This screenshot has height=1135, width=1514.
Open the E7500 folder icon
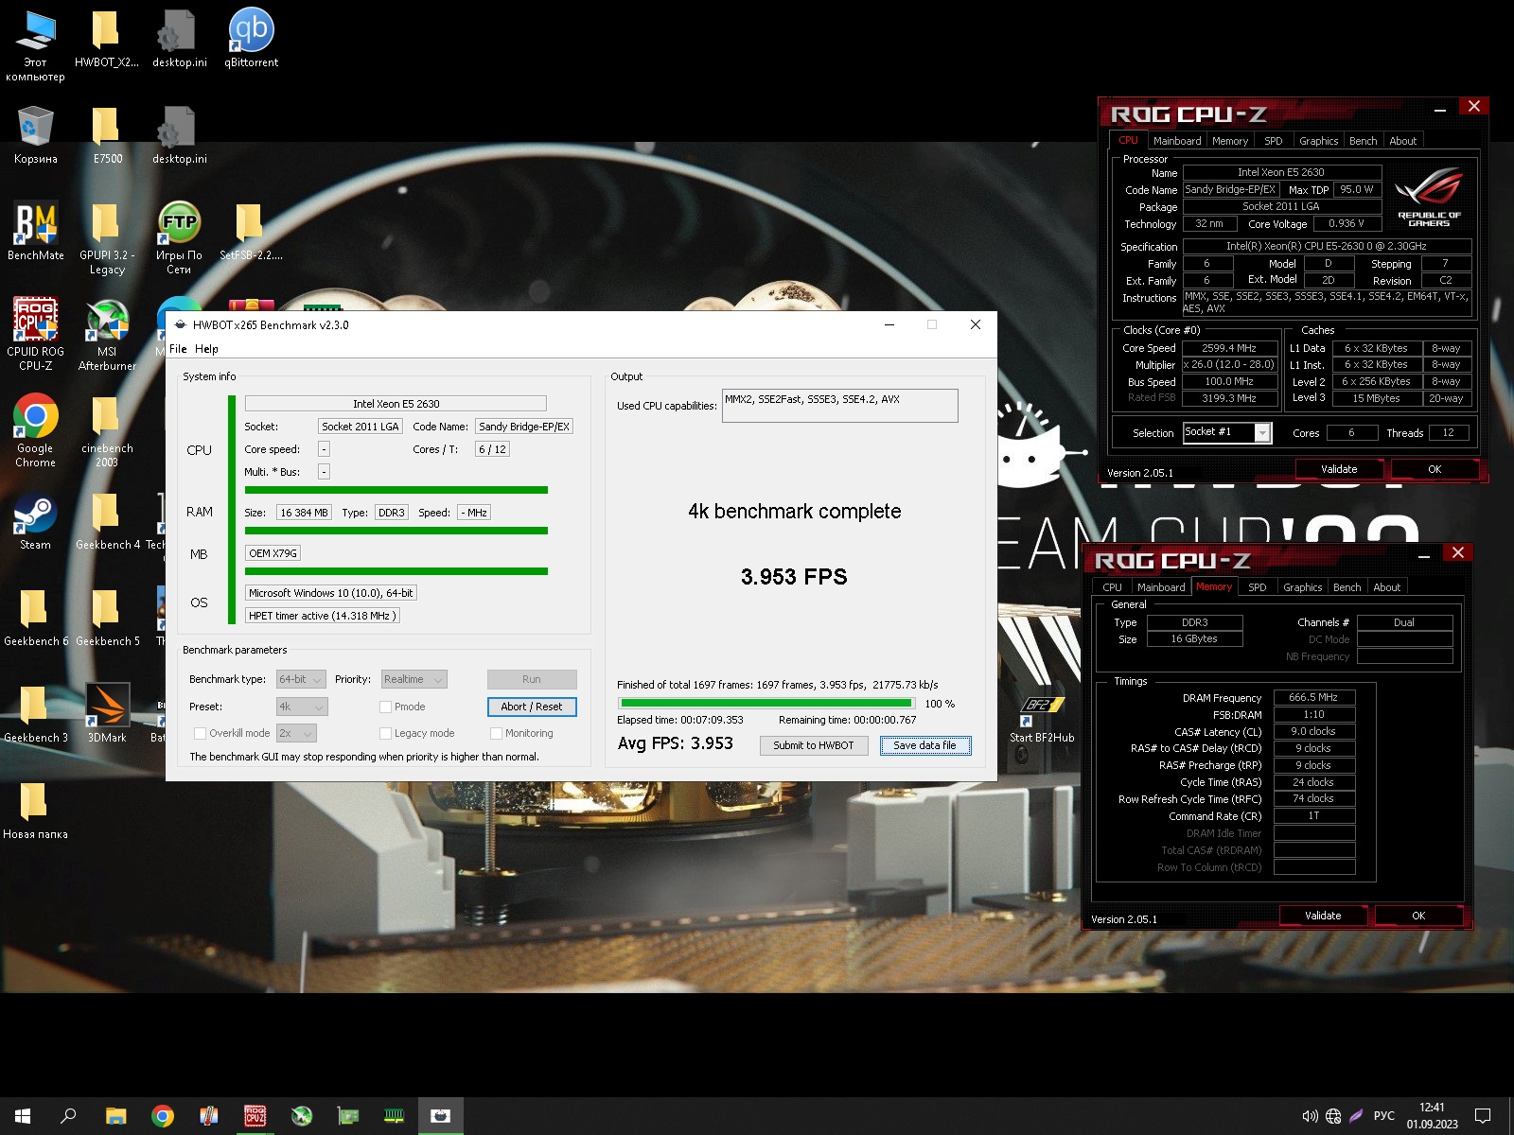[x=107, y=135]
